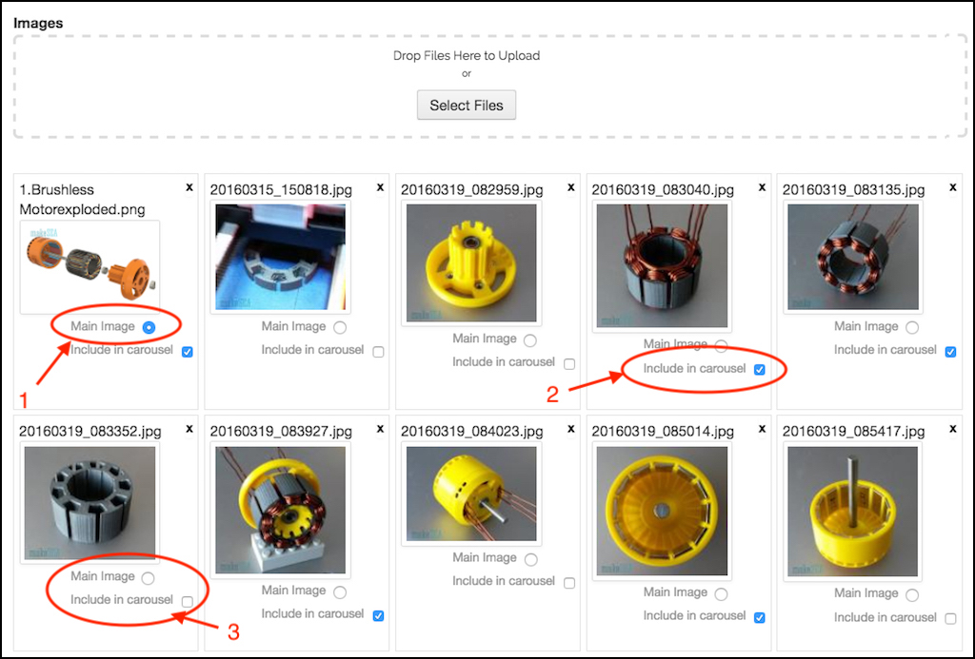The height and width of the screenshot is (659, 975).
Task: Delete 20160319_083352.jpg via its x icon
Action: pos(189,429)
